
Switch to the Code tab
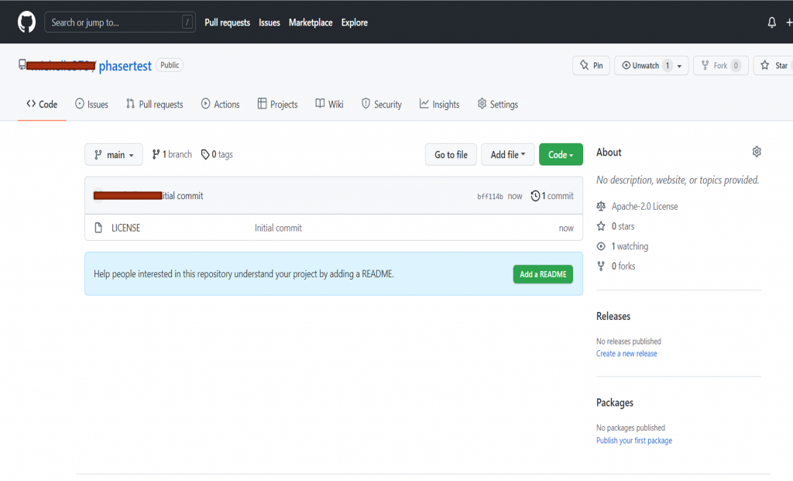[x=42, y=105]
